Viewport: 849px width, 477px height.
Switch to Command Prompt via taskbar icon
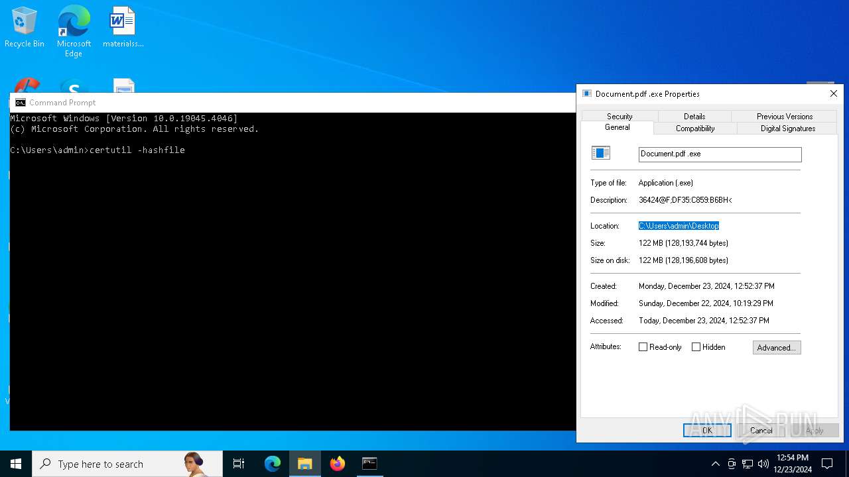[369, 464]
